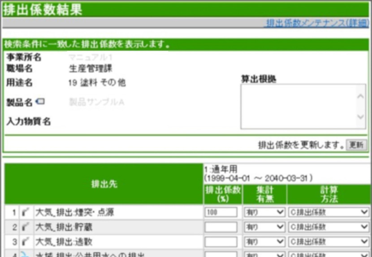Click the 排出係数 field containing 100
Screen dimensions: 372x257
pos(221,212)
